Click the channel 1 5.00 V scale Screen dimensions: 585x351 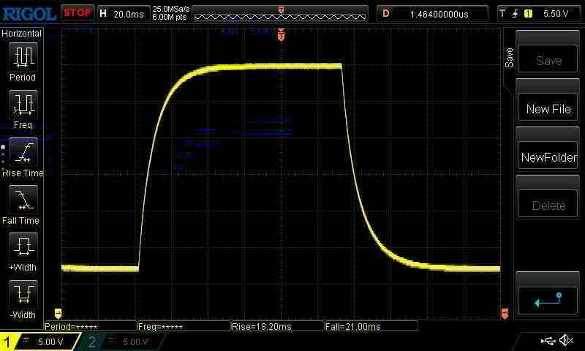click(50, 341)
